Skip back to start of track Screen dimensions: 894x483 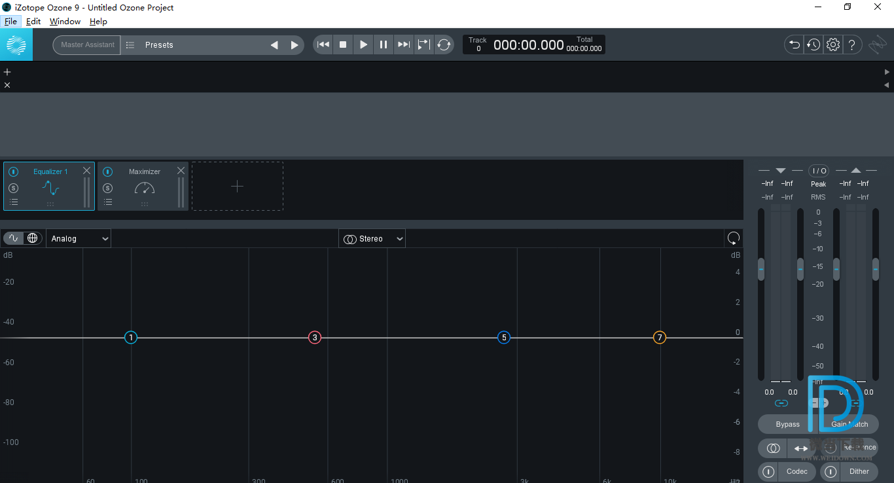[323, 45]
